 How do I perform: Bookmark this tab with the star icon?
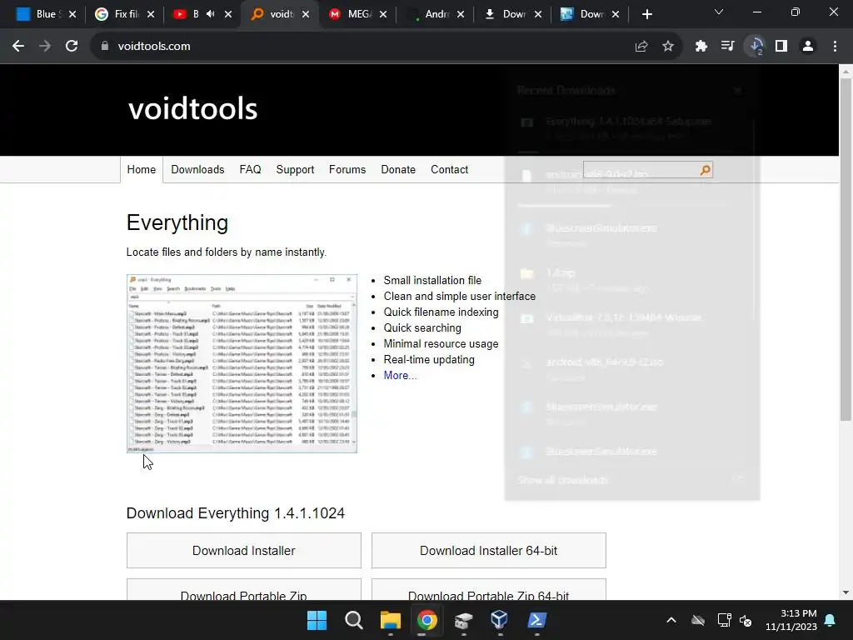coord(668,47)
